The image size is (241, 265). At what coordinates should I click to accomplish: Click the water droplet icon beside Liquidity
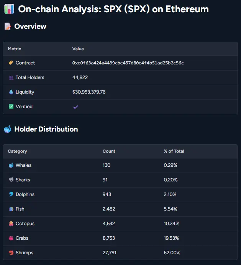coord(11,92)
